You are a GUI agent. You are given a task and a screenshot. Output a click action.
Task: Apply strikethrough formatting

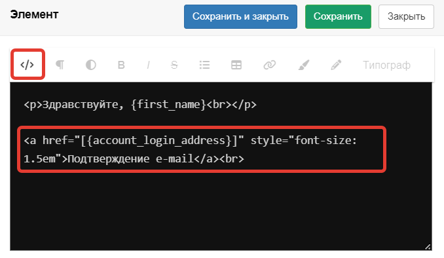point(174,65)
